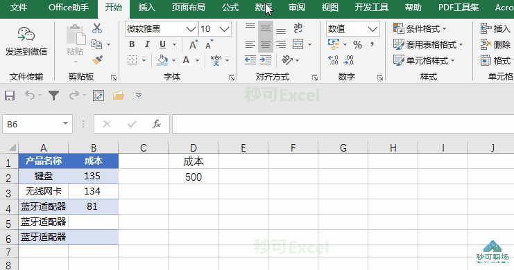Switch to the Page Layout (页面布局) tab
Viewport: 514px width, 270px height.
click(189, 8)
